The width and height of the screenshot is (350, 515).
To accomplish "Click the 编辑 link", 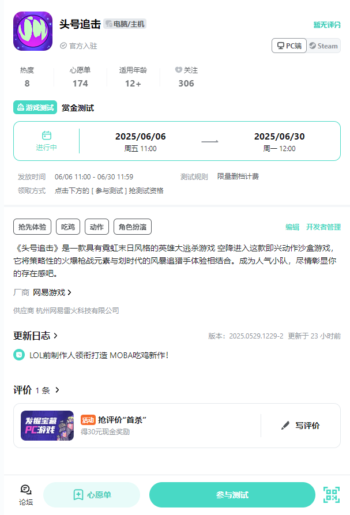I will point(292,227).
